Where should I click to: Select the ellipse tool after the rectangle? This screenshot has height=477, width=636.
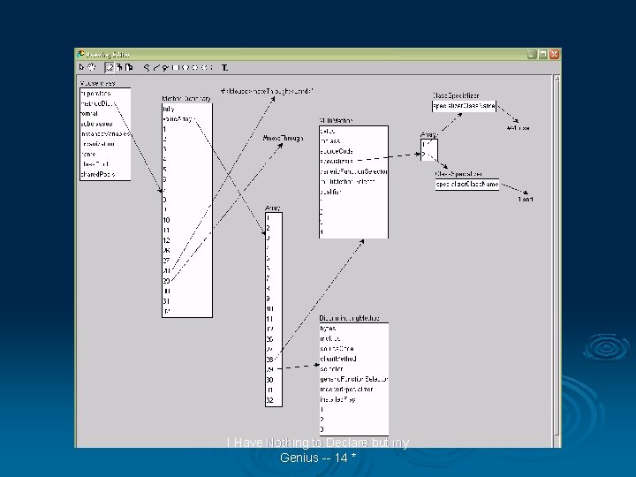pyautogui.click(x=185, y=68)
